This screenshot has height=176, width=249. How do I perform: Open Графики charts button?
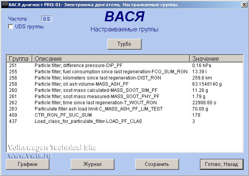pos(28,164)
